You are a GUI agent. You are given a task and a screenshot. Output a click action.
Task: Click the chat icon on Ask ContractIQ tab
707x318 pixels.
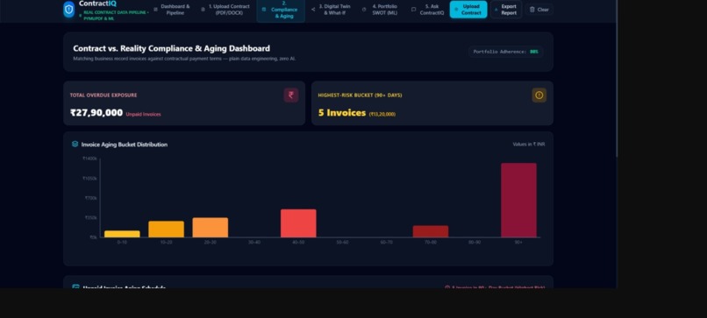tap(413, 10)
